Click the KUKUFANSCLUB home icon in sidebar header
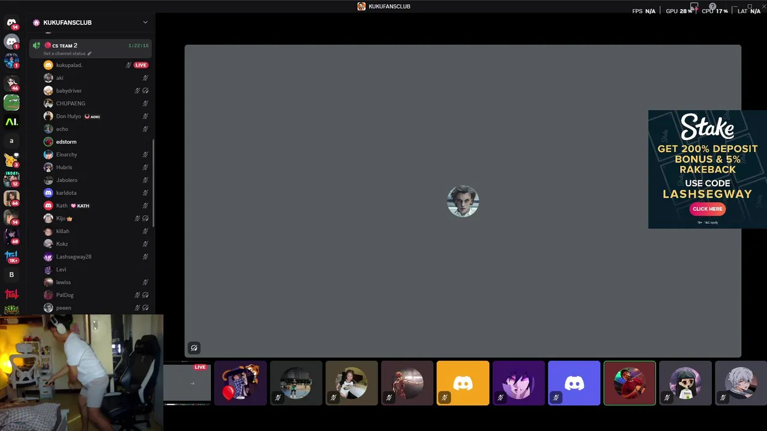Viewport: 767px width, 431px height. point(37,23)
